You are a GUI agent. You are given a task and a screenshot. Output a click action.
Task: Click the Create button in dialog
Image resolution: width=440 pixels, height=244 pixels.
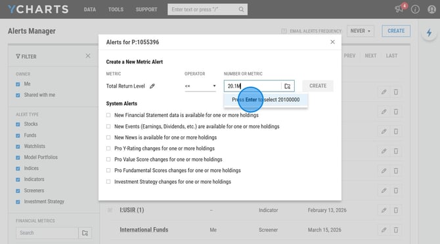click(318, 86)
